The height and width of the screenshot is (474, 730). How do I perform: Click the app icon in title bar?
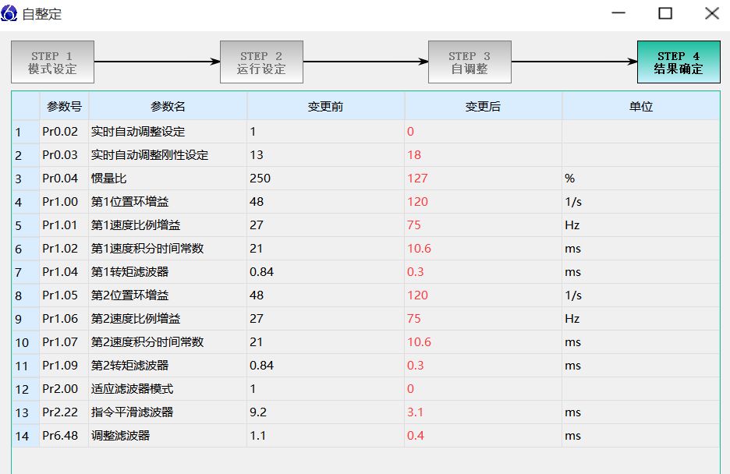click(x=11, y=13)
